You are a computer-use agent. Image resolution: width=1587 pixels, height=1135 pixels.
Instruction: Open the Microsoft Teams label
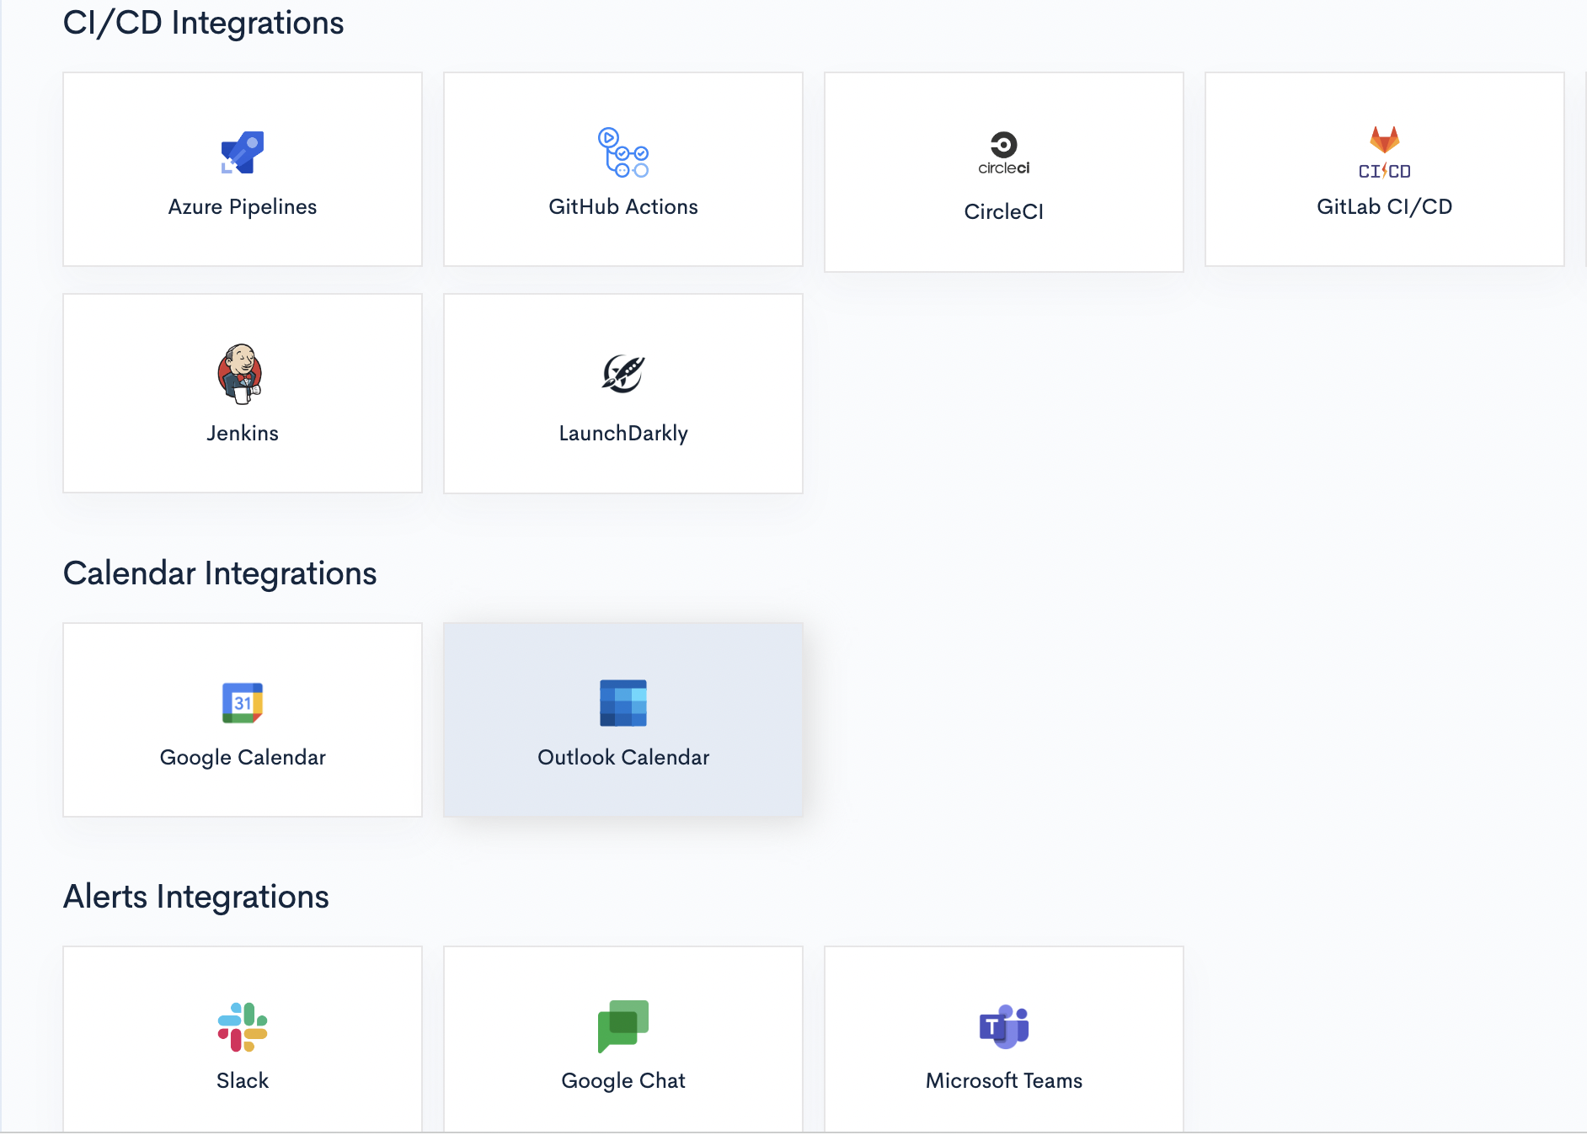click(1004, 1081)
